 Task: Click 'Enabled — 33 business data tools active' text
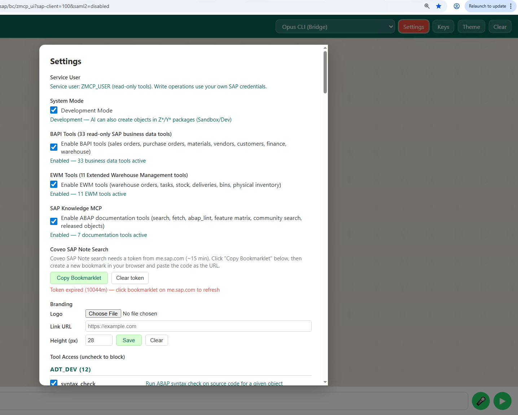[98, 161]
